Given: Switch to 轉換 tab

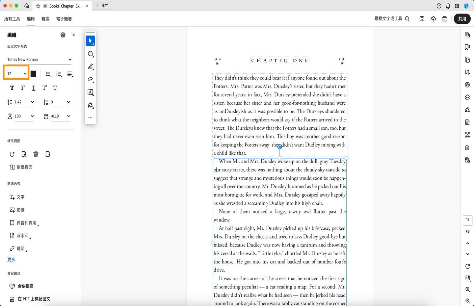Looking at the screenshot, I should (x=45, y=19).
